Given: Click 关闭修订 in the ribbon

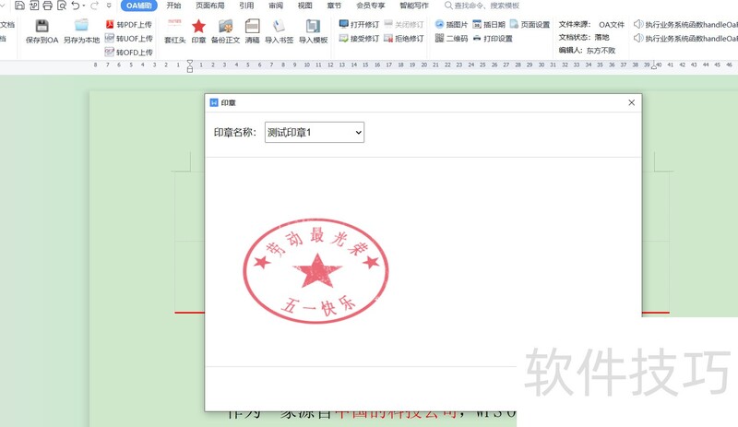Looking at the screenshot, I should point(404,25).
